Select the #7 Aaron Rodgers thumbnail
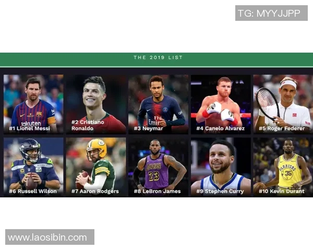313x250 pixels. click(96, 167)
